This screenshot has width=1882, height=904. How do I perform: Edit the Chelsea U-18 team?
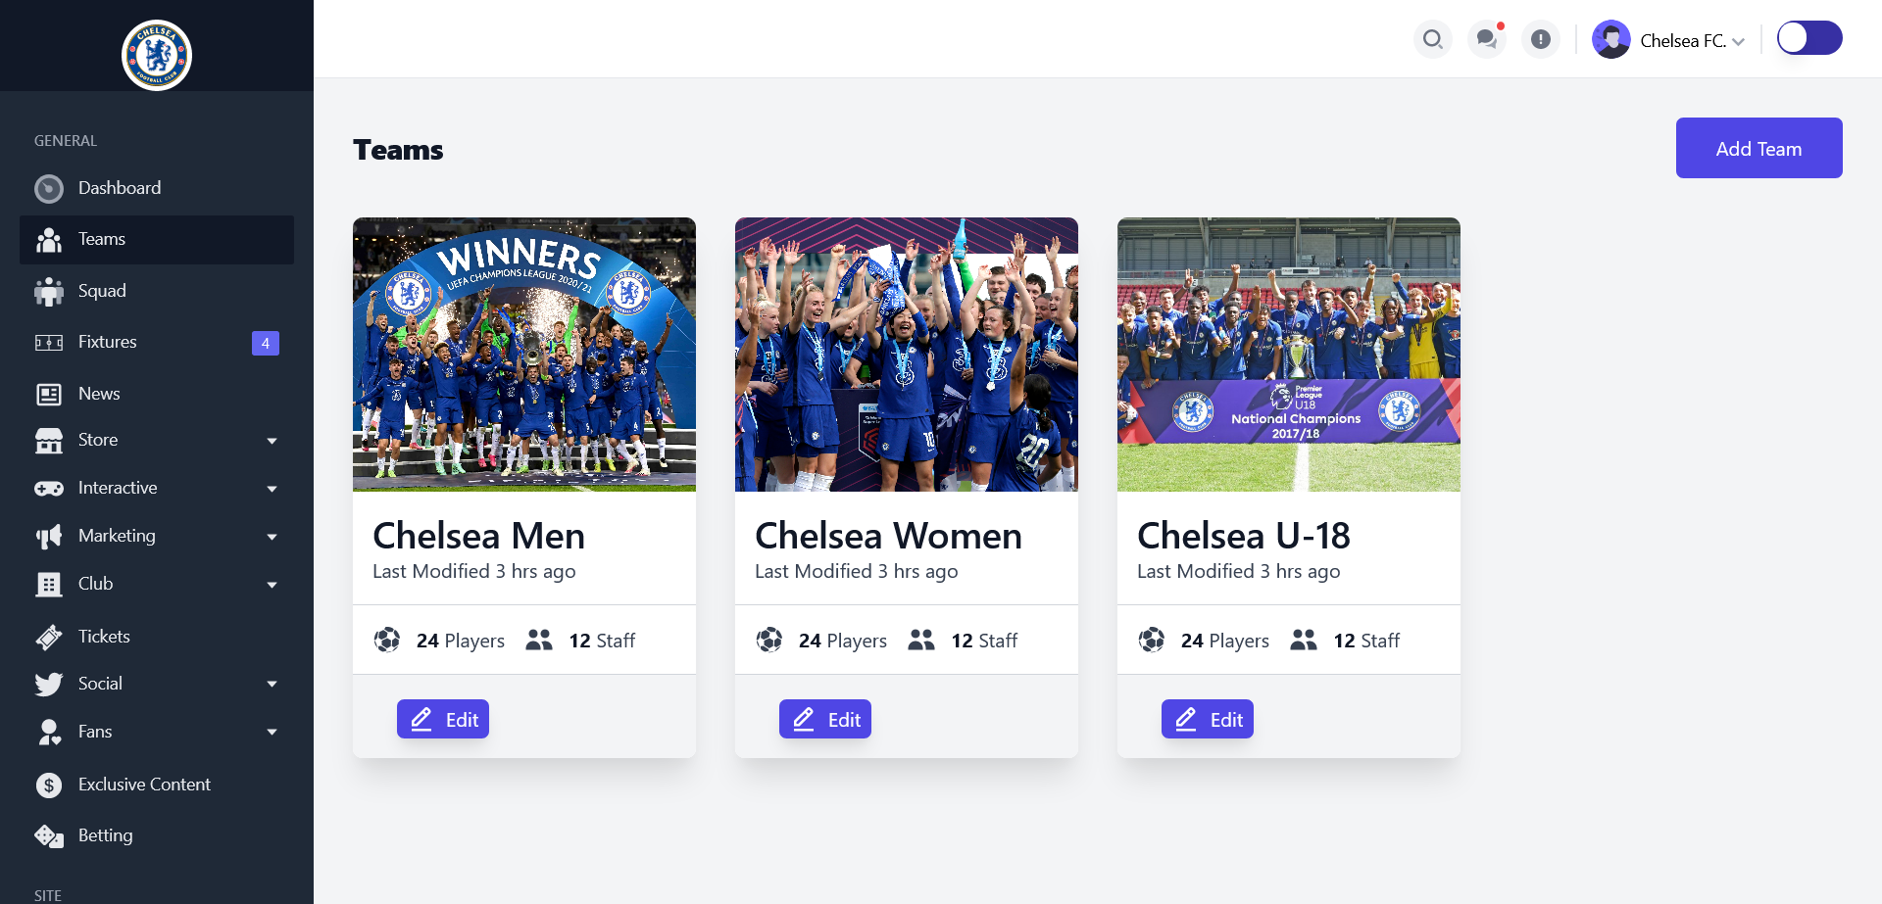click(1208, 720)
